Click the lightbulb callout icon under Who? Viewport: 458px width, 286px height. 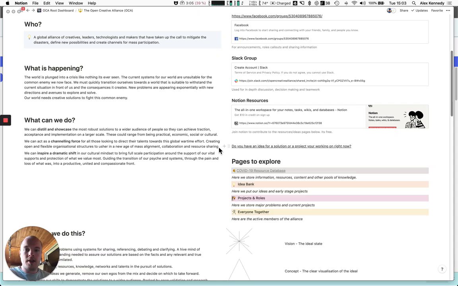pyautogui.click(x=29, y=37)
